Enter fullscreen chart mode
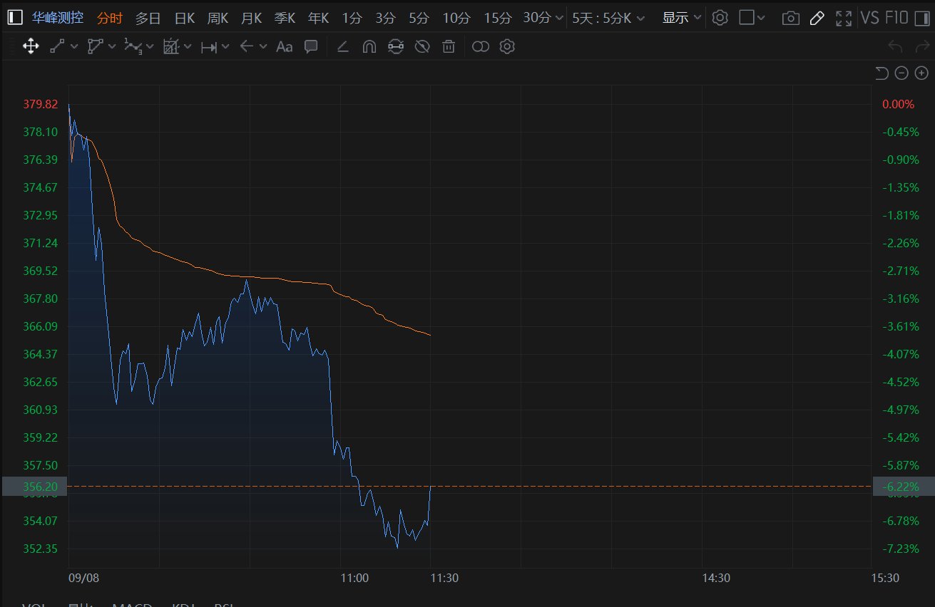 [843, 18]
